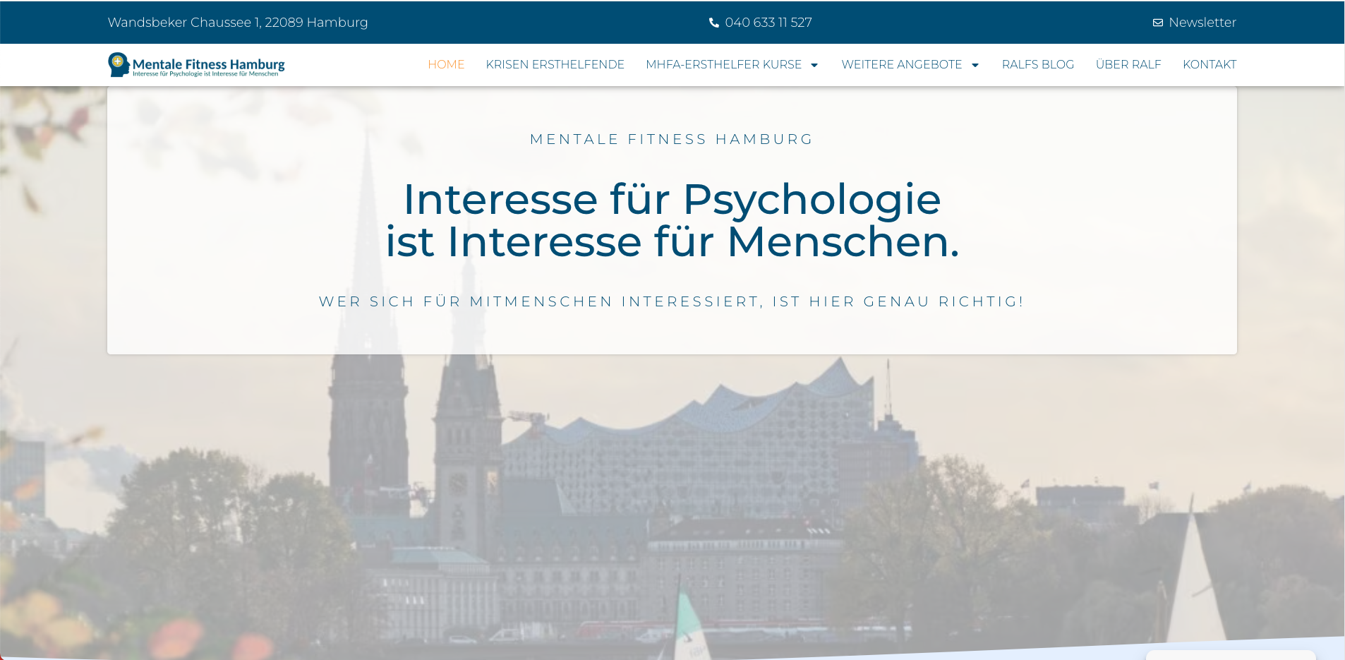The height and width of the screenshot is (660, 1345).
Task: Visit the ÜBER RALF page
Action: coord(1128,64)
